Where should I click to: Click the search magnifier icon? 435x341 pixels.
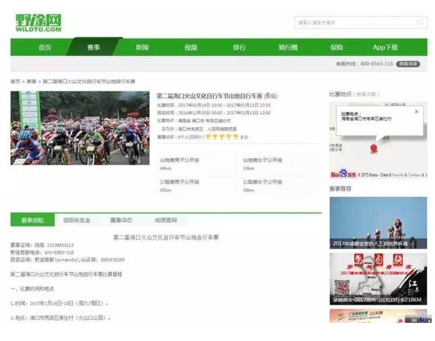[x=420, y=22]
